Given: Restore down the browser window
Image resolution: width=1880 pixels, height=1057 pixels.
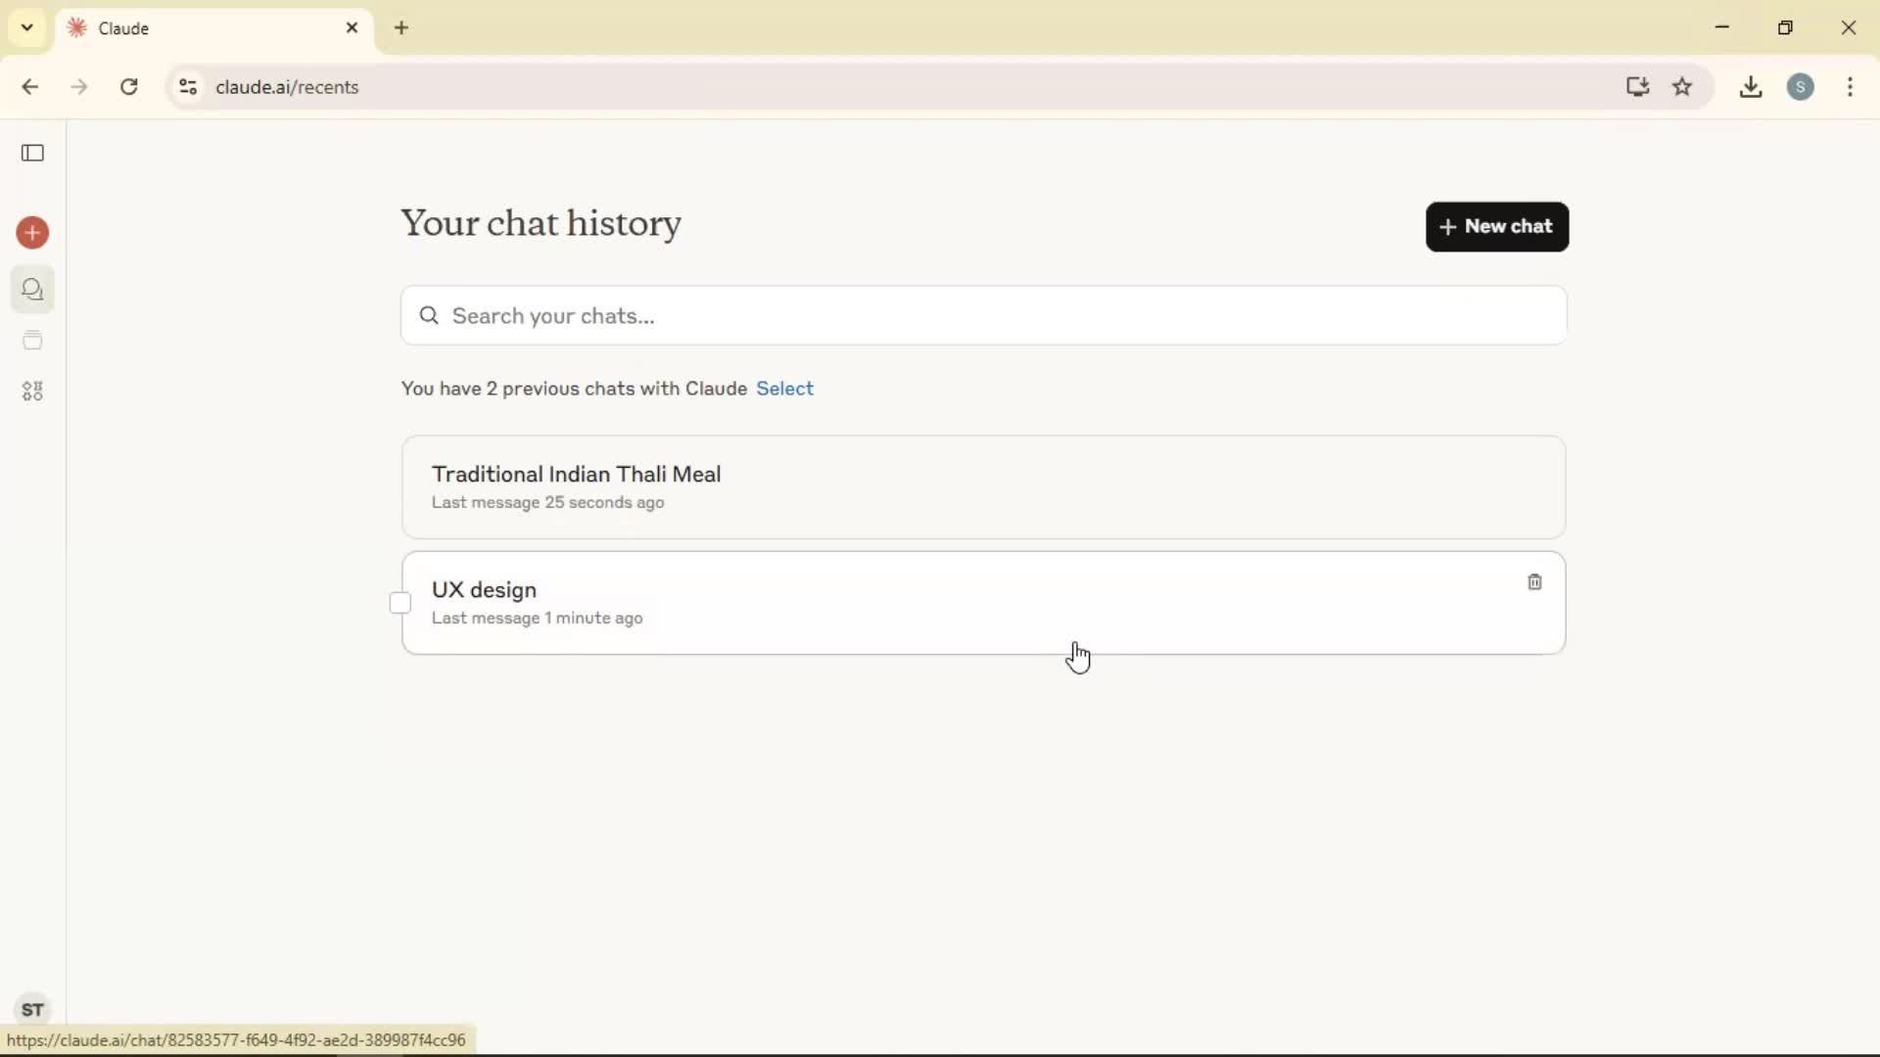Looking at the screenshot, I should [x=1785, y=27].
